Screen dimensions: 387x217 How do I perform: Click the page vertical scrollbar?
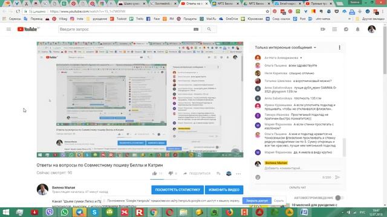385,51
